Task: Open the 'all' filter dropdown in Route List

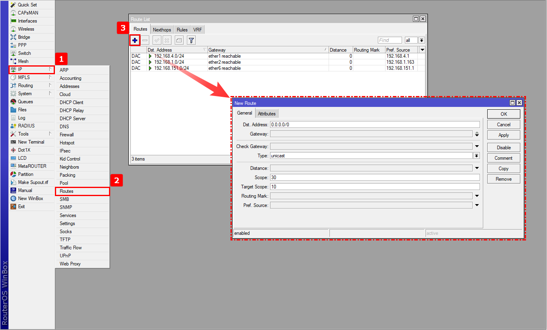Action: [421, 40]
